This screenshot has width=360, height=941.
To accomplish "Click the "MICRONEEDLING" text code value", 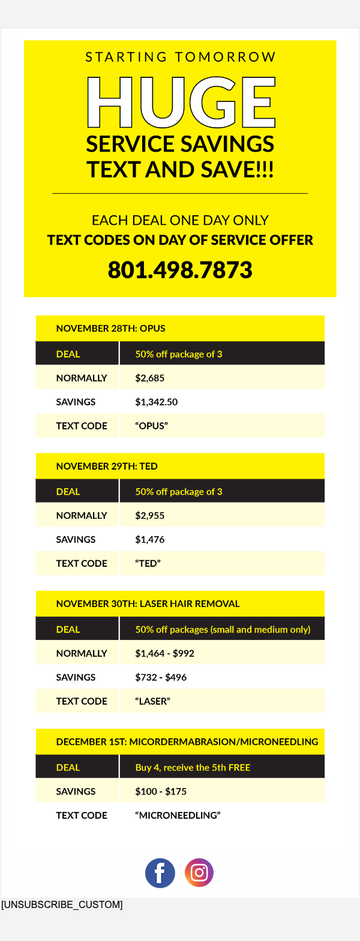I will (178, 816).
